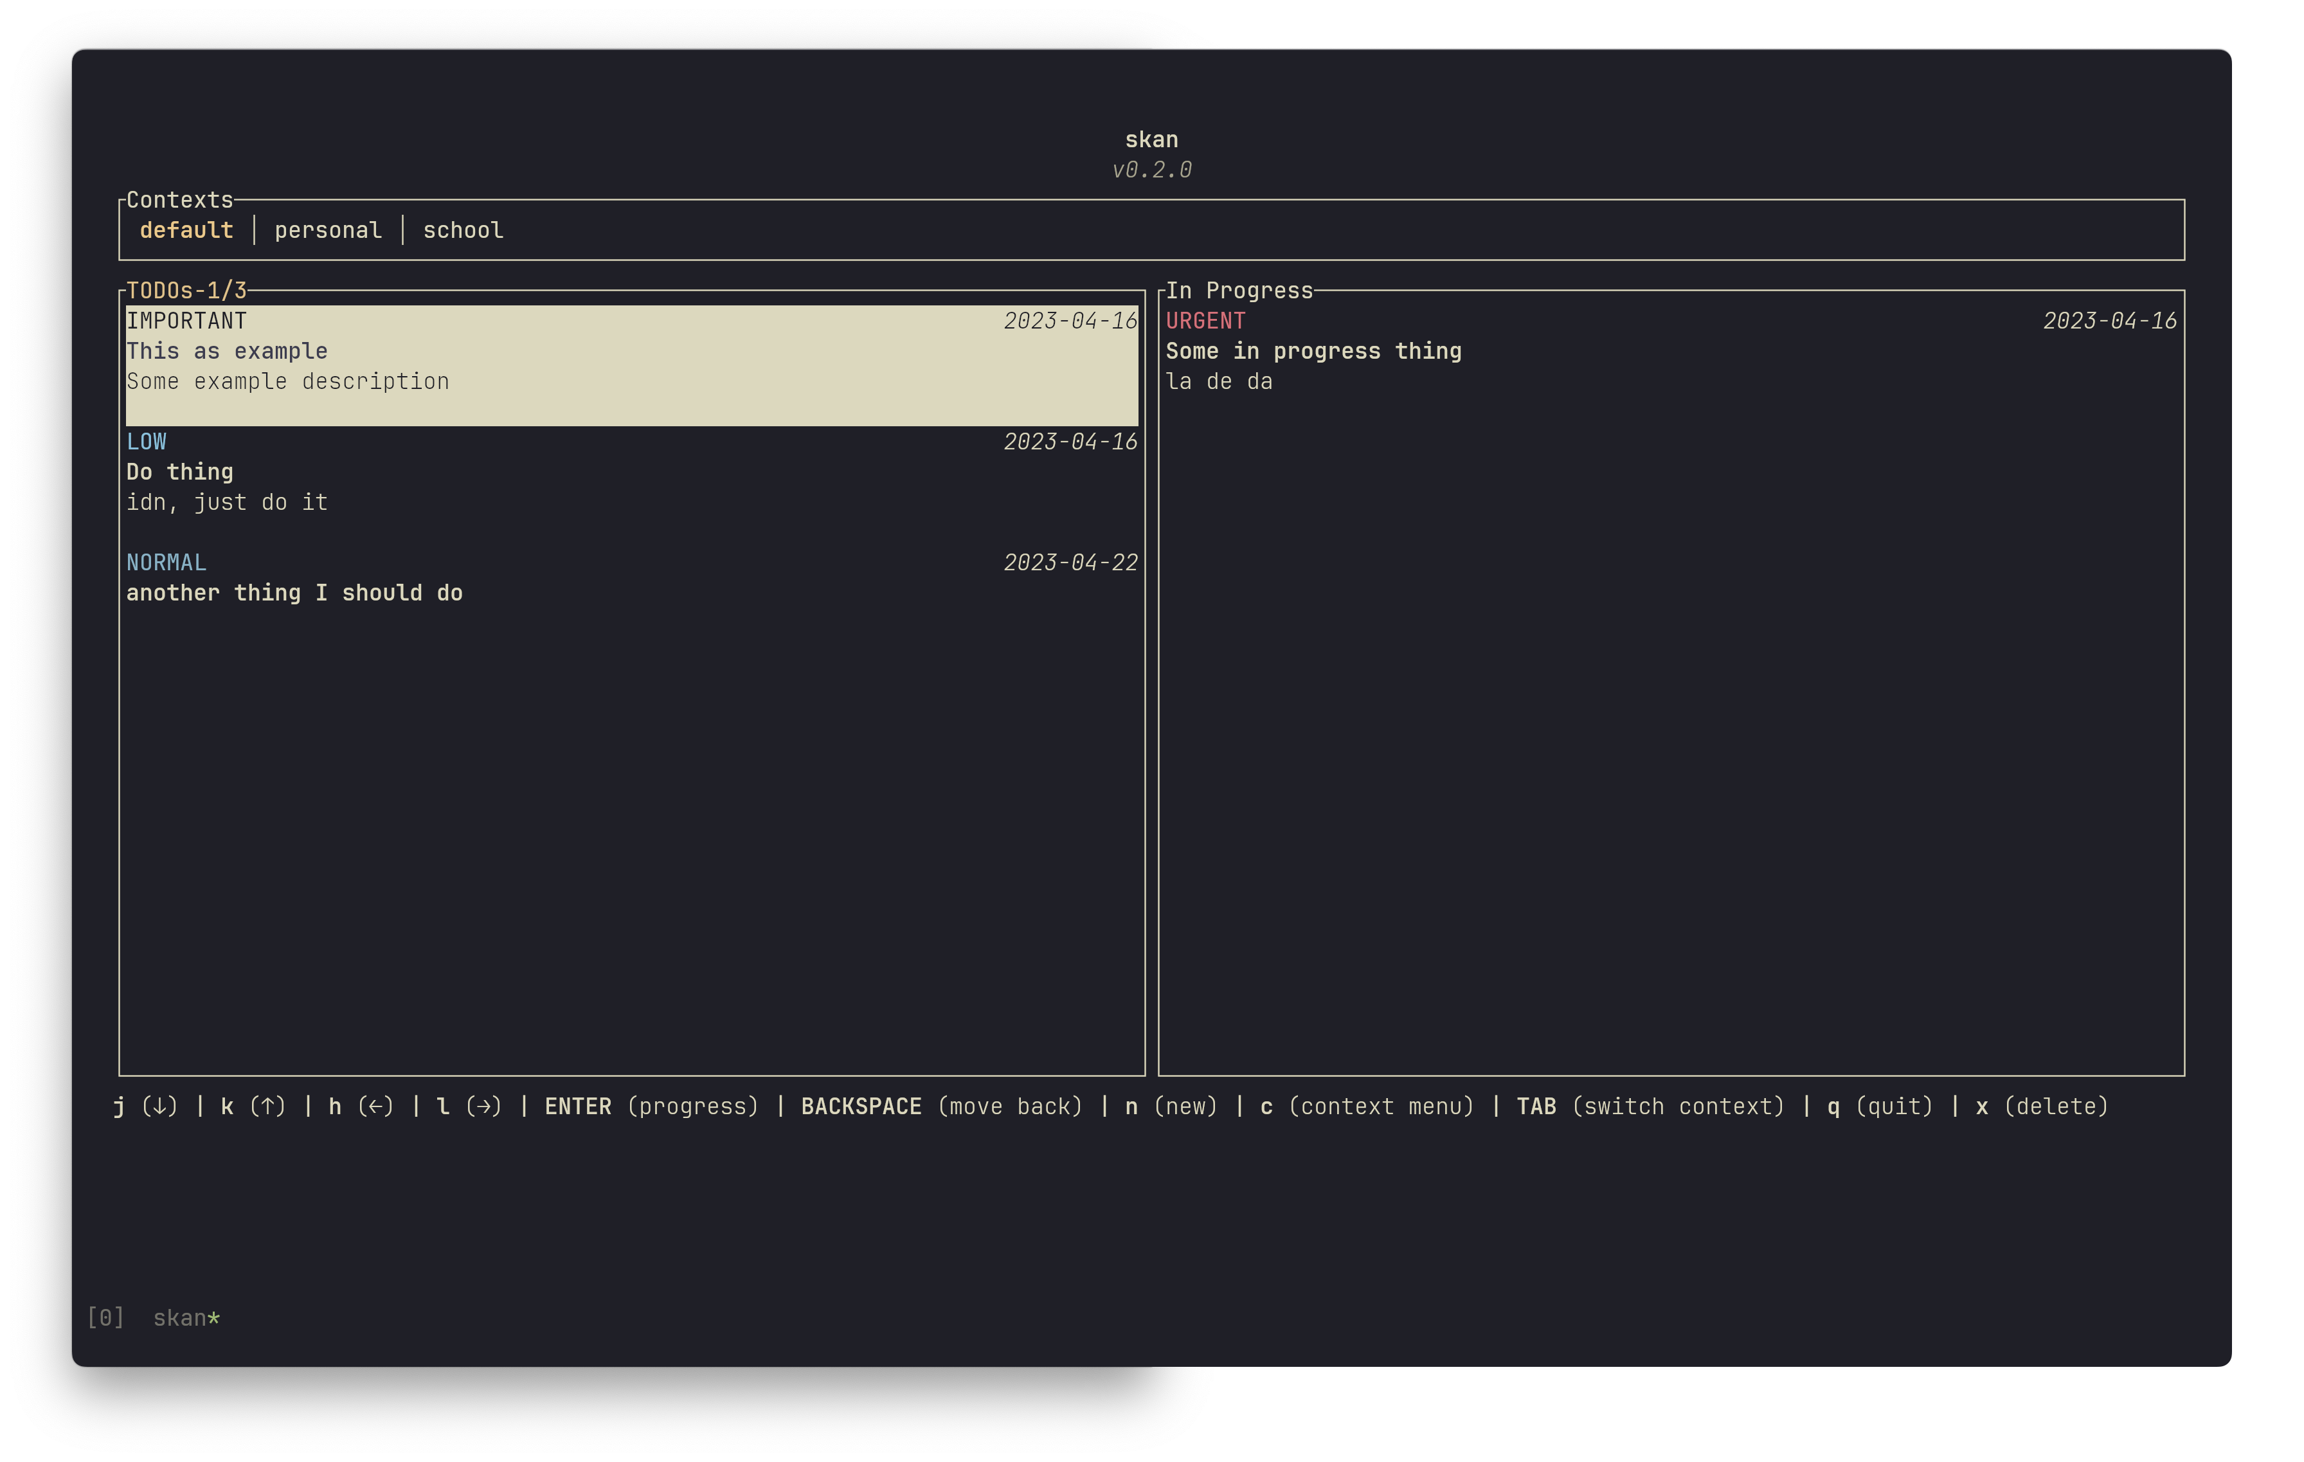Screen dimensions: 2304x1462
Task: Switch to the personal context tab
Action: 328,231
